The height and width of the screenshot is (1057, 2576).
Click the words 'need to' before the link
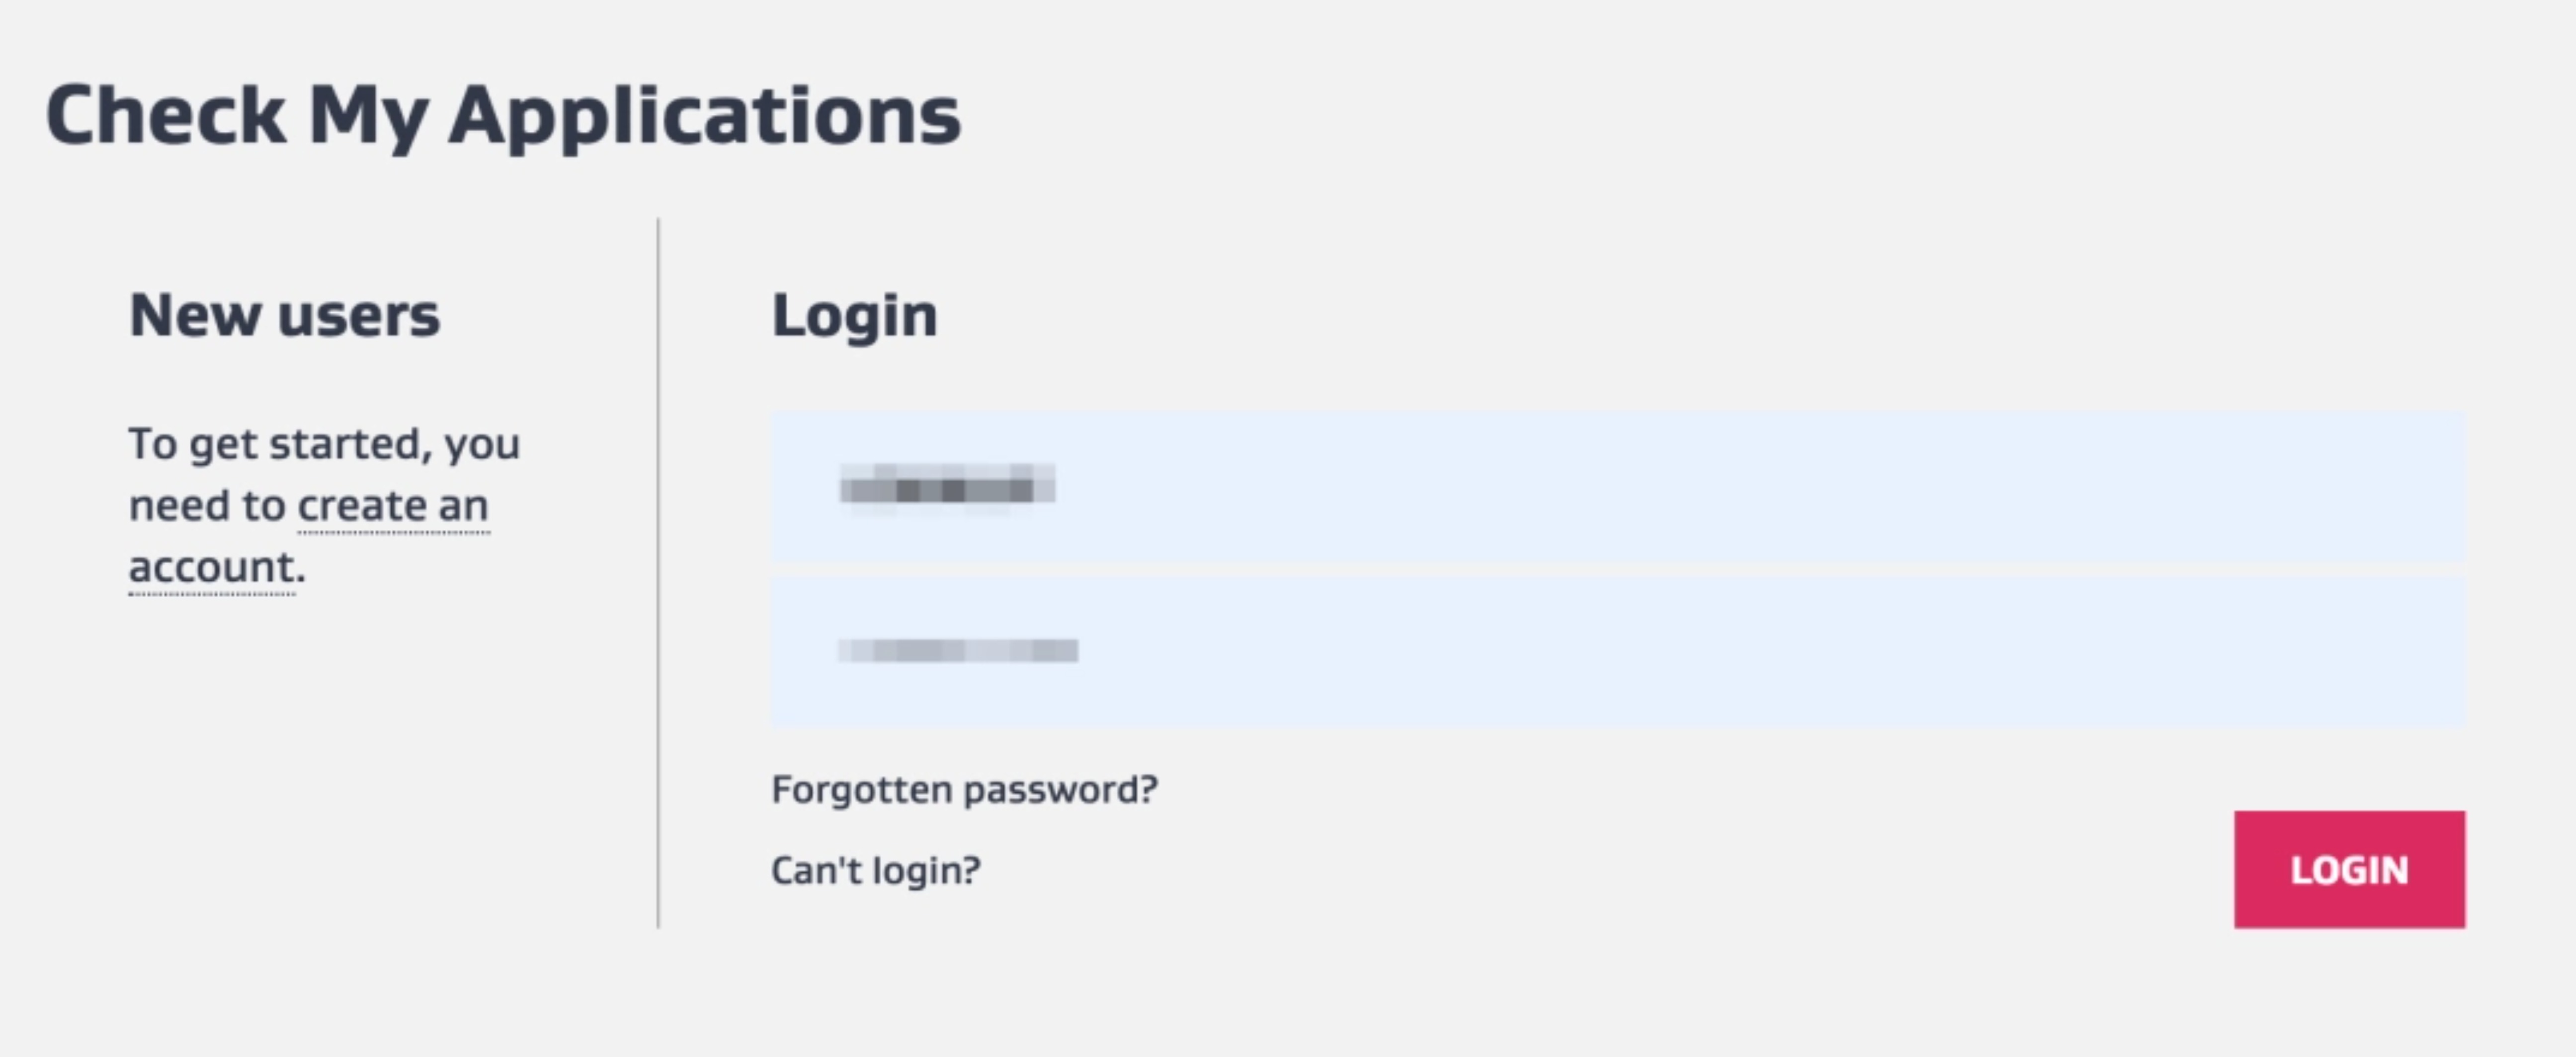point(207,506)
